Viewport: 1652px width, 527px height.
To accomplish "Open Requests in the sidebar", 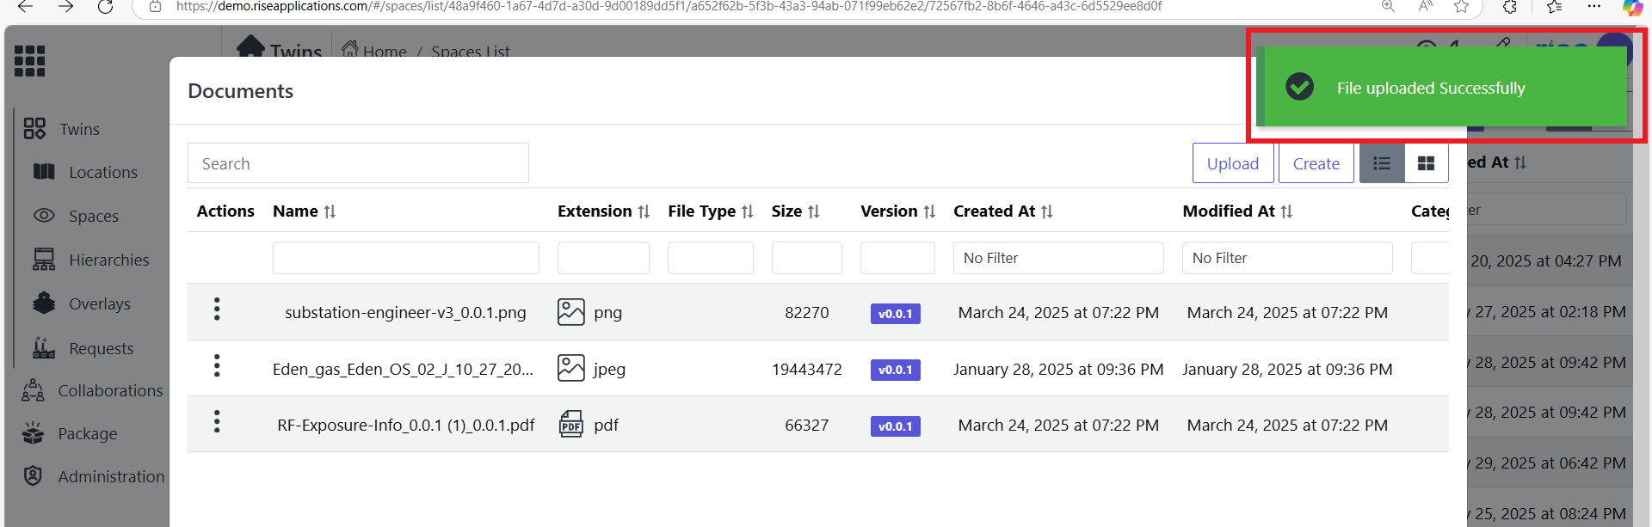I will tap(102, 348).
